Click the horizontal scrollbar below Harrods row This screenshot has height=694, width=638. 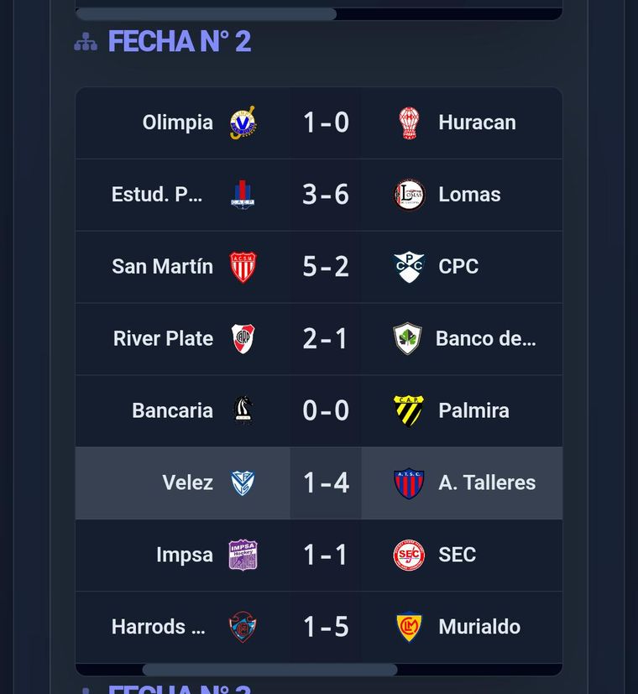click(269, 670)
